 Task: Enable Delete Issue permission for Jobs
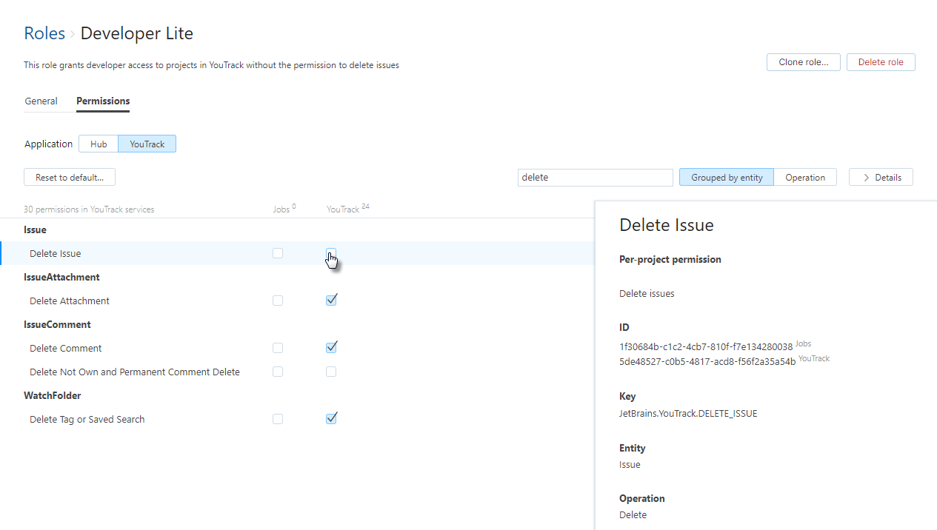tap(278, 253)
